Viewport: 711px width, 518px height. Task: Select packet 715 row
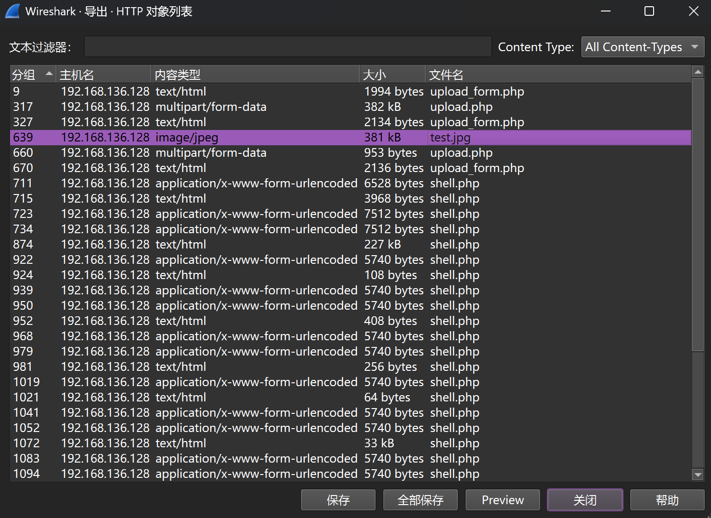(351, 198)
